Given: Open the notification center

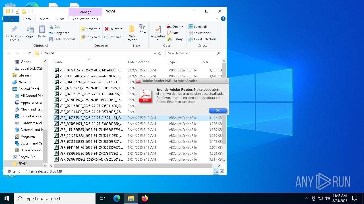Looking at the screenshot, I should 355,198.
